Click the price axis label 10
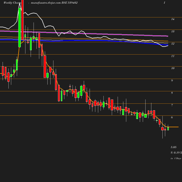 [173, 68]
